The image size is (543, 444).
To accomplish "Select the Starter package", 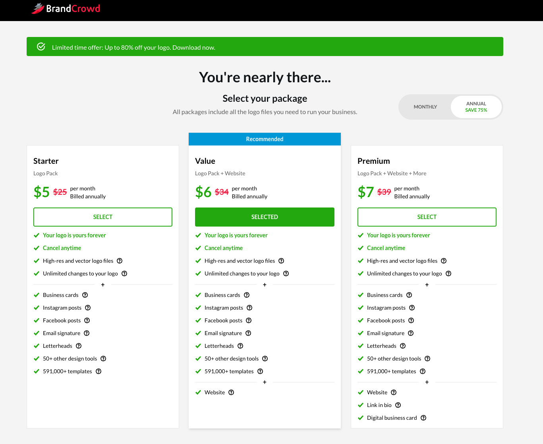I will pyautogui.click(x=103, y=217).
